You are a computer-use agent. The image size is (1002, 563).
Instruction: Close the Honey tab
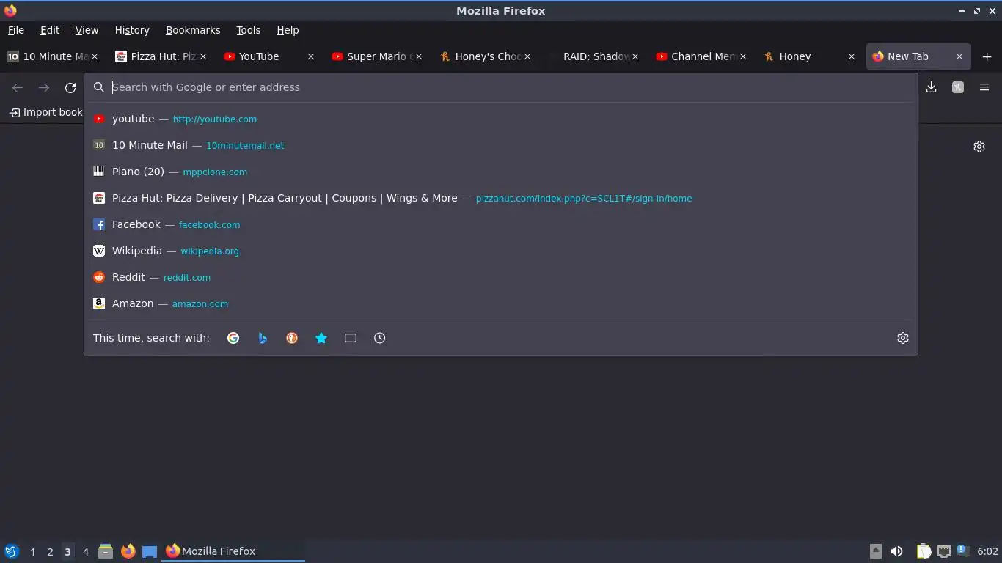(x=851, y=56)
